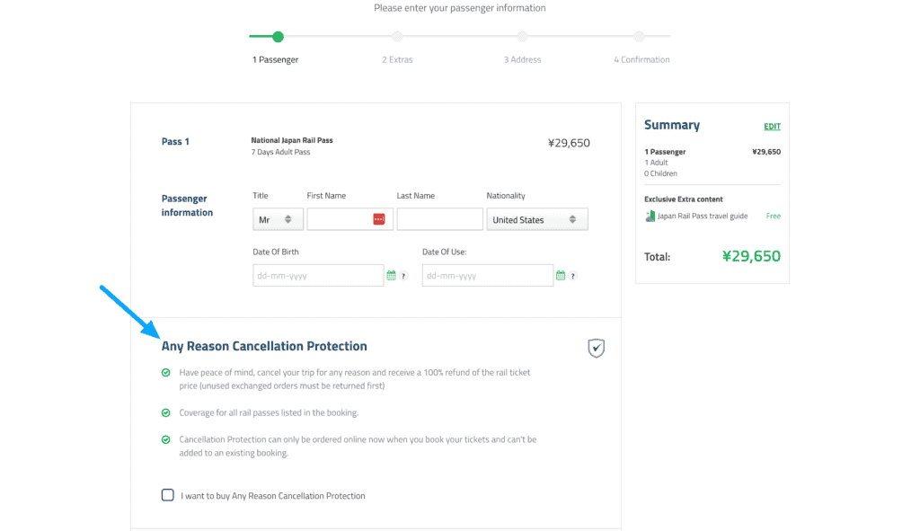Click the red password manager icon in First Name
This screenshot has width=920, height=531.
tap(379, 219)
